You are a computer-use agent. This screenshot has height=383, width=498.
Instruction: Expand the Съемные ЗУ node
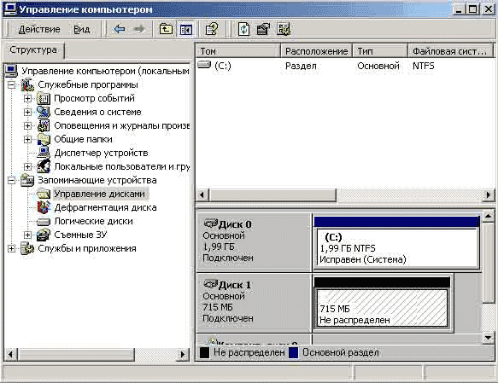(x=27, y=235)
